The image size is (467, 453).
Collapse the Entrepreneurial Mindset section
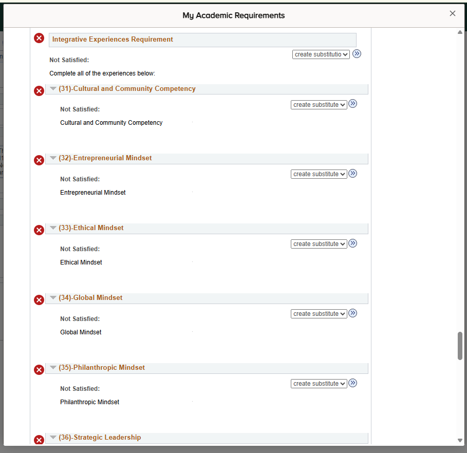pos(53,158)
